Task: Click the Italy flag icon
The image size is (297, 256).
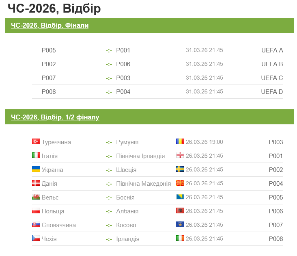Action: (36, 156)
